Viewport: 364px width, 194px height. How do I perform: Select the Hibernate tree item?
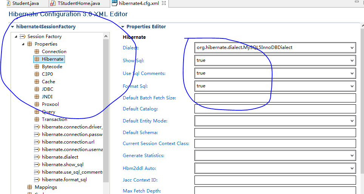(x=52, y=59)
